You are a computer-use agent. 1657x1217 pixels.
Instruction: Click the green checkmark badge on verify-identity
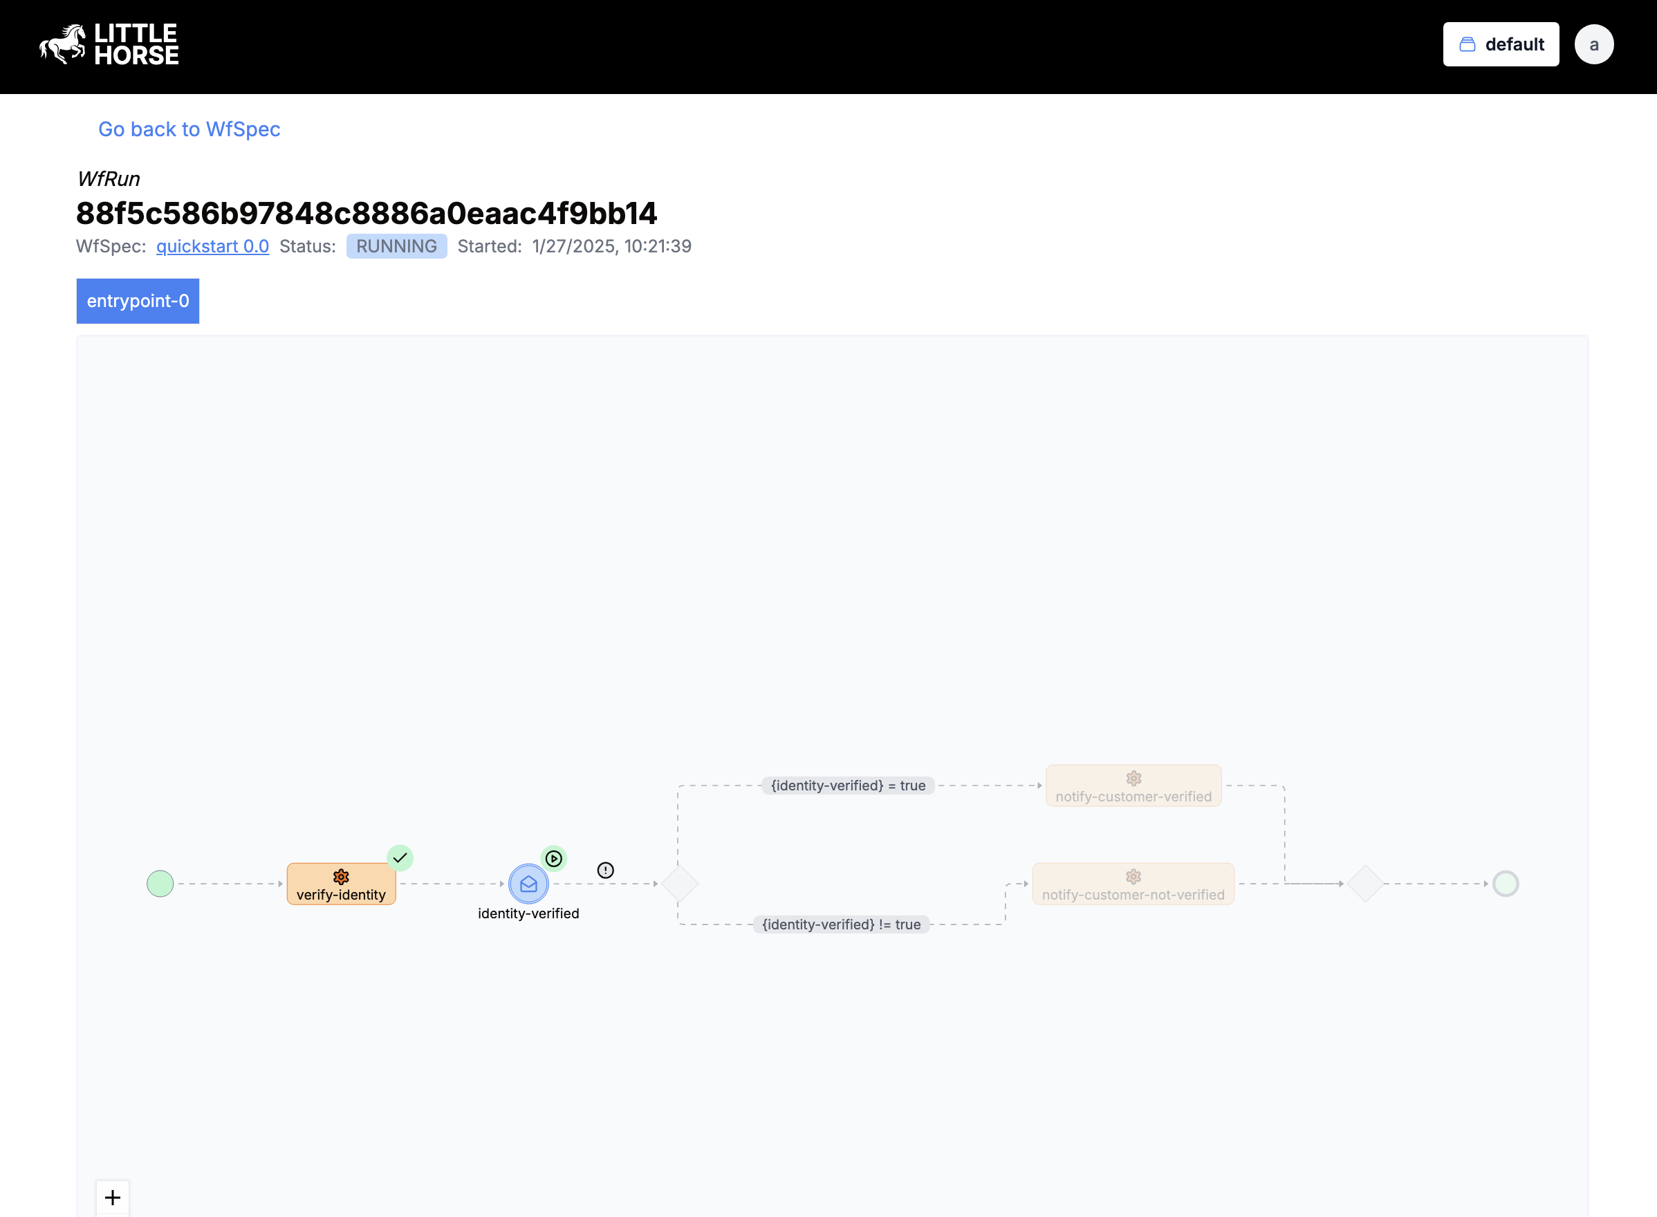coord(400,857)
